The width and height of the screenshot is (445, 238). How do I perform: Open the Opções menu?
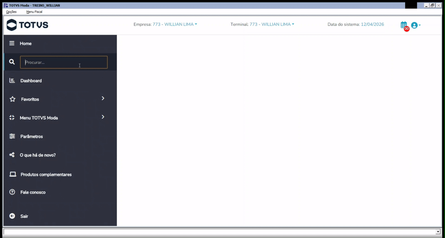pyautogui.click(x=11, y=12)
